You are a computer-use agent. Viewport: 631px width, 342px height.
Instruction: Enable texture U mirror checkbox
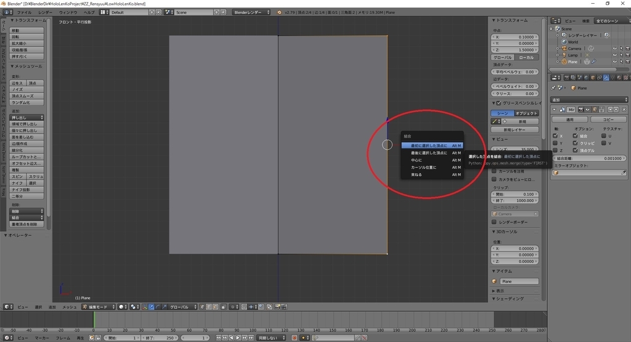tap(604, 136)
